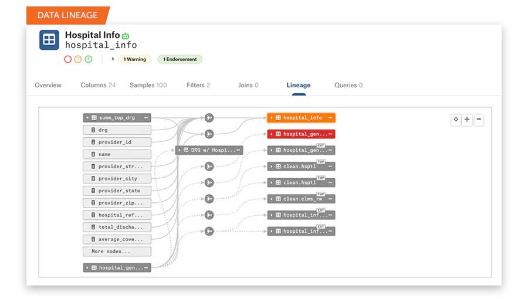Select the average_cove... column node
This screenshot has width=528, height=299.
pyautogui.click(x=117, y=239)
